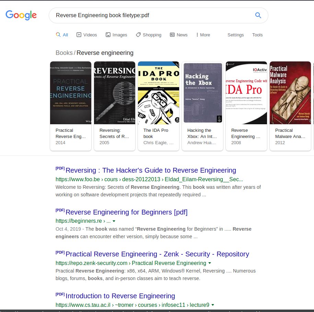Open the Shopping results tab

(x=148, y=35)
